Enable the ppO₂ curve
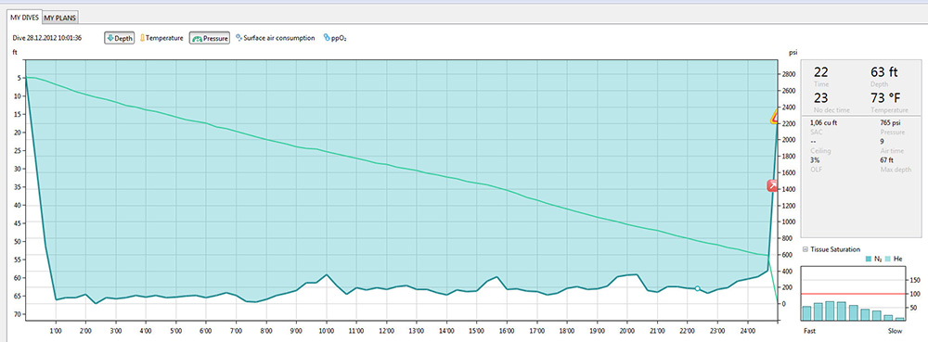This screenshot has height=342, width=928. pos(334,38)
